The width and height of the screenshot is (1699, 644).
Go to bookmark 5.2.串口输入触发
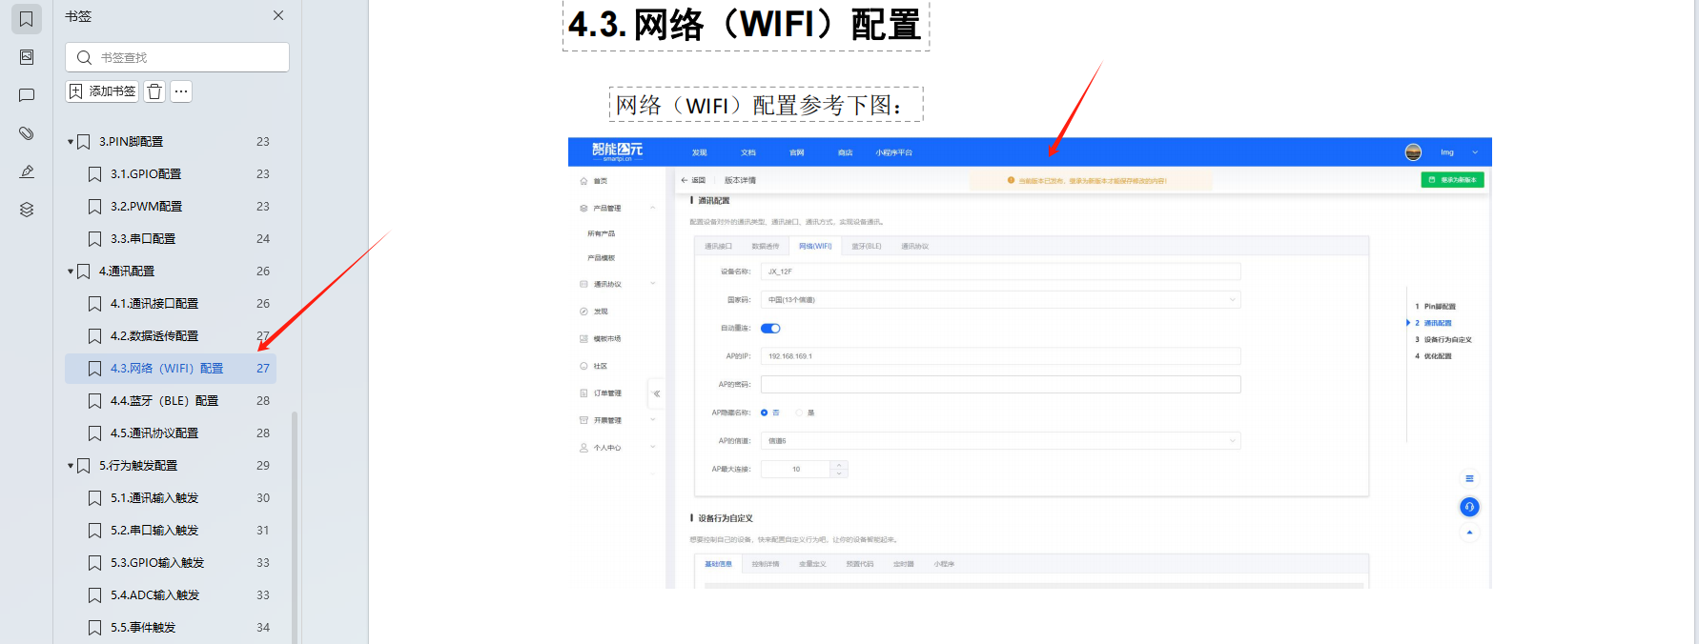pyautogui.click(x=154, y=530)
